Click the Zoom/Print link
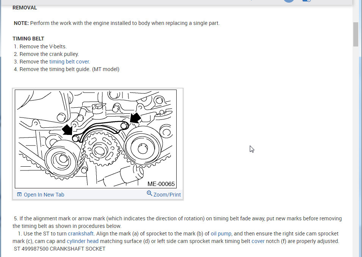Screen dimensions: 362x257 [167, 195]
